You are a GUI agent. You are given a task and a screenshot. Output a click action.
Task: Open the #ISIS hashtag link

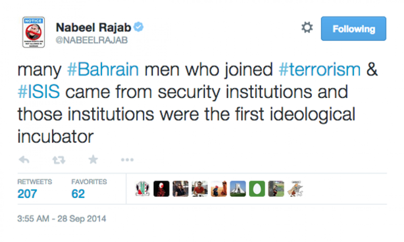(x=39, y=92)
